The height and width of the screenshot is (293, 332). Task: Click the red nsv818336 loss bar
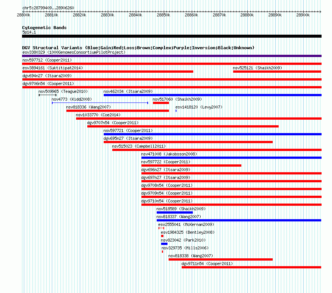(x=118, y=111)
